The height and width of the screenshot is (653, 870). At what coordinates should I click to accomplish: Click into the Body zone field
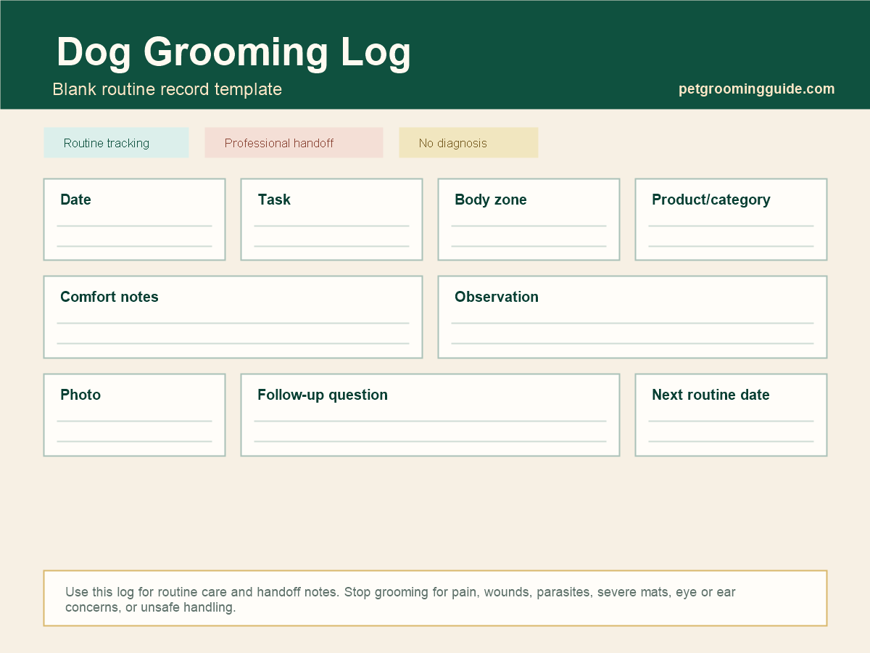[529, 219]
